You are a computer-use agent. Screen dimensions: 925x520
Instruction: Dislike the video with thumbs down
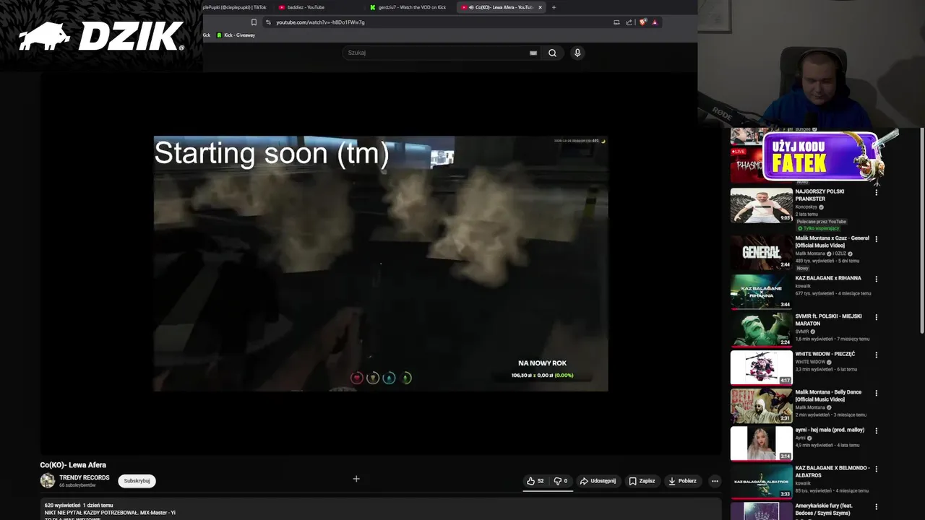pyautogui.click(x=561, y=481)
